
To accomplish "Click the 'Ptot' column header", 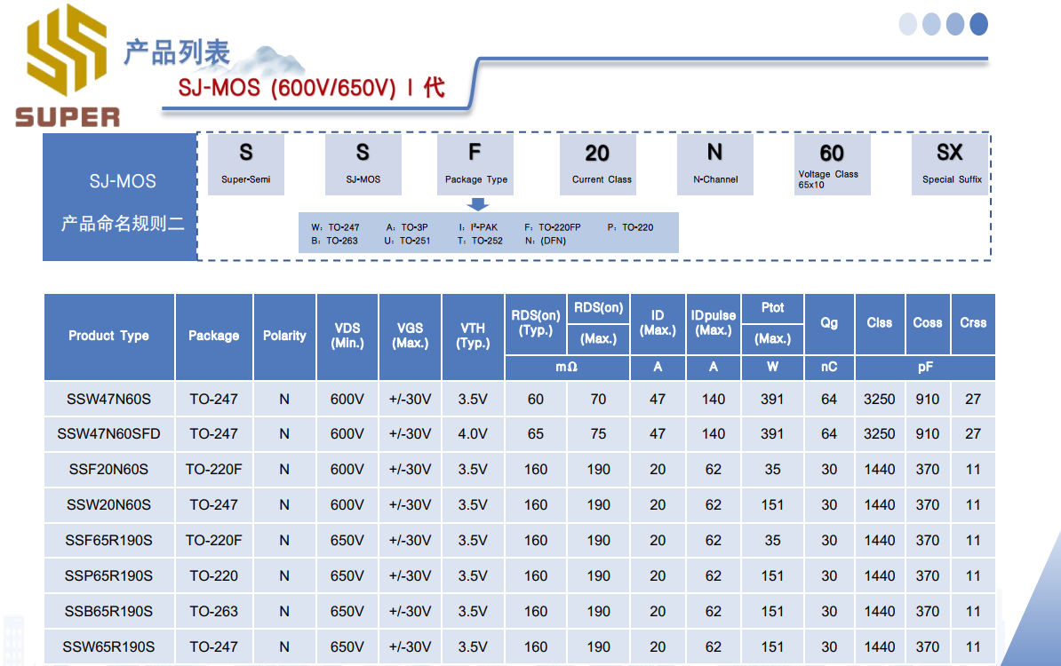I will pos(773,308).
